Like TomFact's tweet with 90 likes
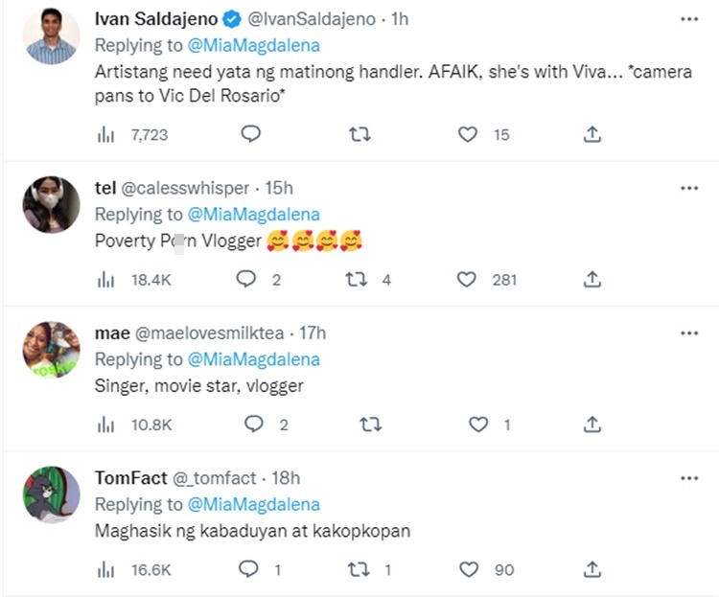Image resolution: width=719 pixels, height=597 pixels. coord(468,569)
